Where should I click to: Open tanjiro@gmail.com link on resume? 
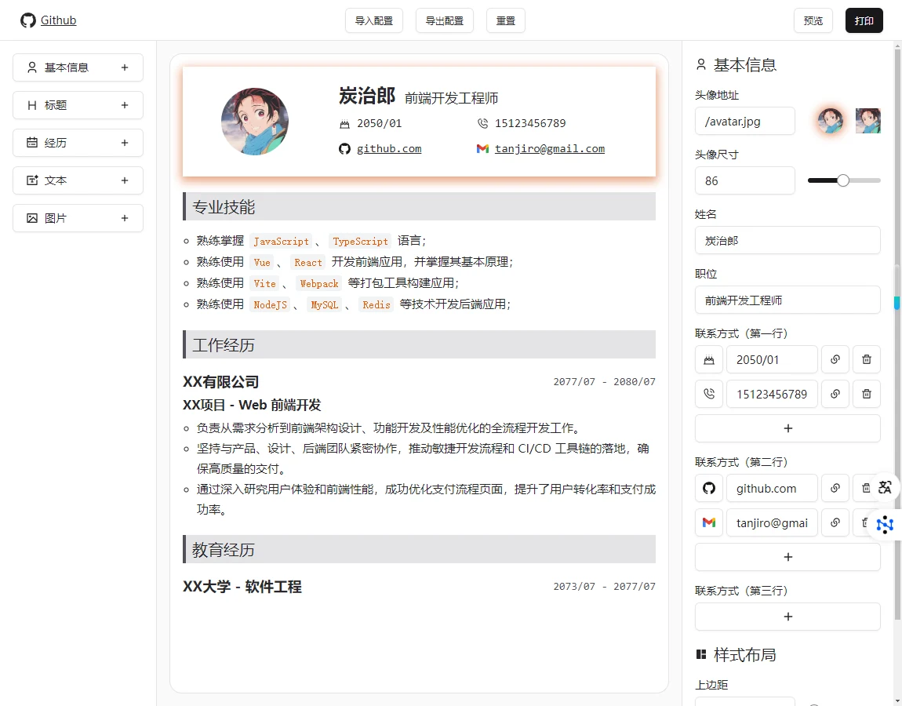click(549, 148)
